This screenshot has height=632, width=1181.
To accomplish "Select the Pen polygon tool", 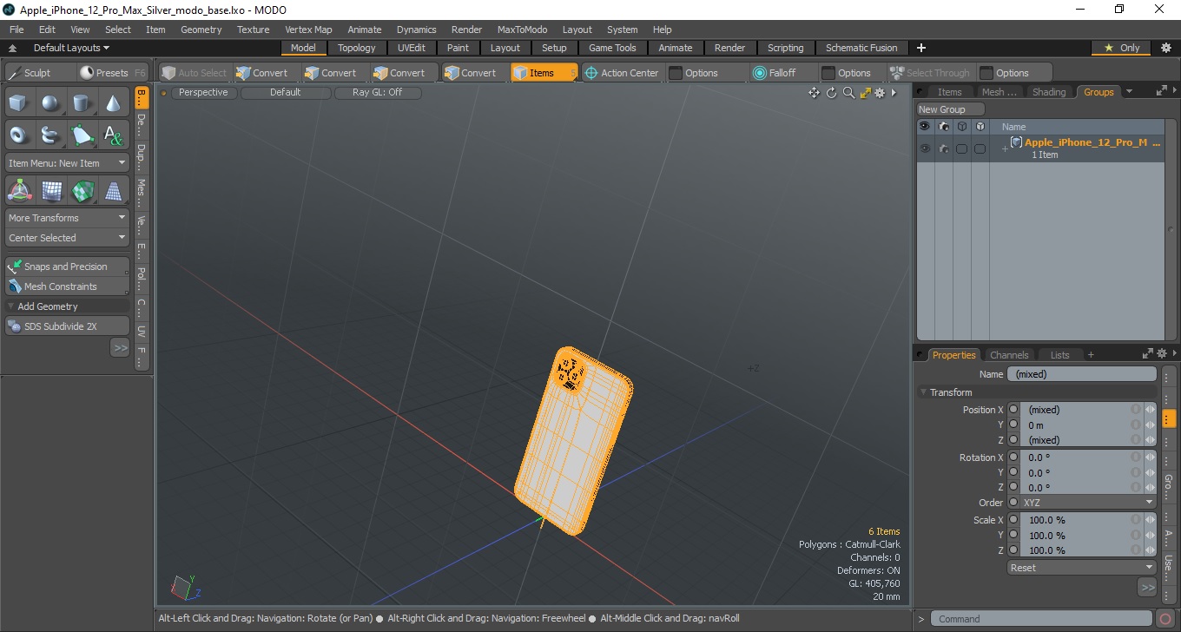I will pos(82,135).
